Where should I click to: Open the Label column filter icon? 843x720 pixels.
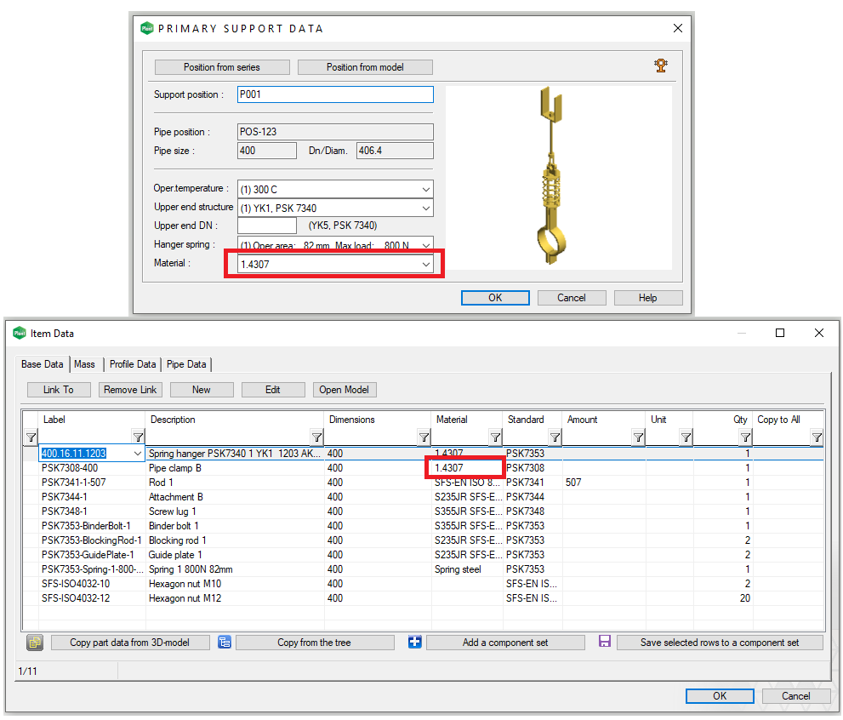coord(138,437)
